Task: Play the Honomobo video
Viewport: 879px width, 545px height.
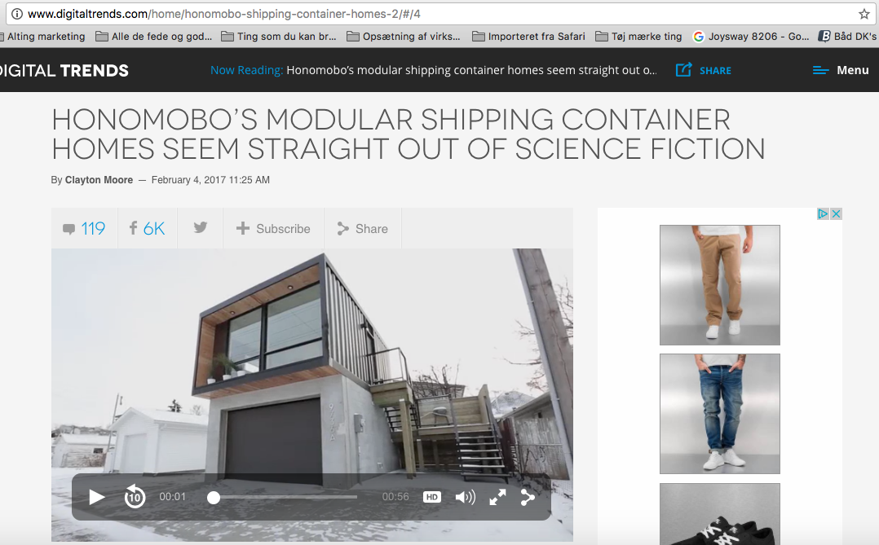Action: click(97, 497)
